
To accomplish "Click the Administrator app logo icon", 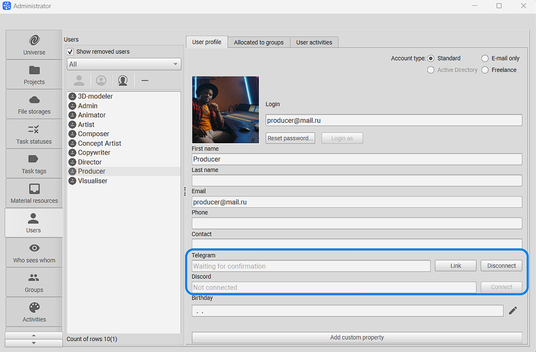I will [6, 6].
